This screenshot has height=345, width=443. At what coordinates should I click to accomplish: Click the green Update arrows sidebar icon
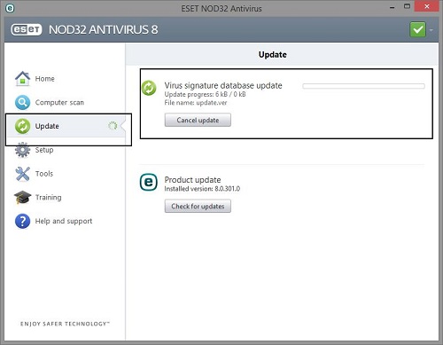click(x=22, y=126)
